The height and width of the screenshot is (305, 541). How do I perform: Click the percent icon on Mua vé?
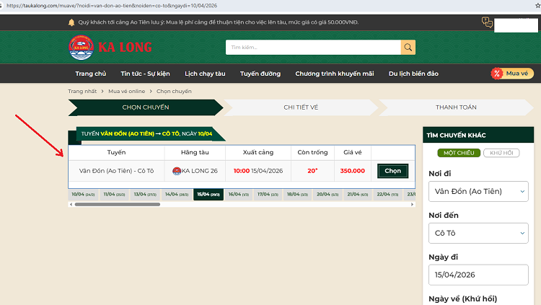pos(498,74)
